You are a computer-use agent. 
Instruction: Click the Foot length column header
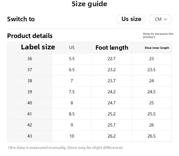pos(112,48)
